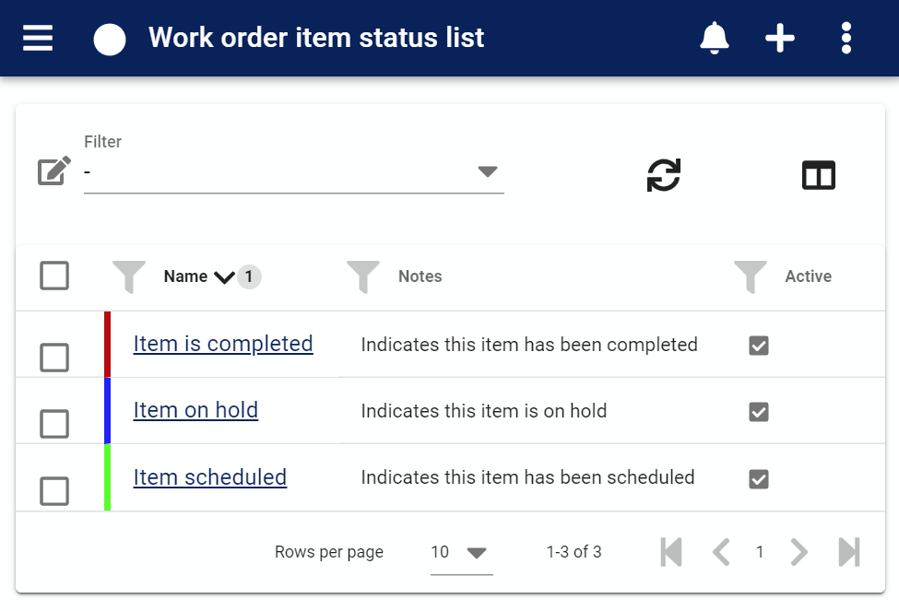Sort by the Name column header

185,276
